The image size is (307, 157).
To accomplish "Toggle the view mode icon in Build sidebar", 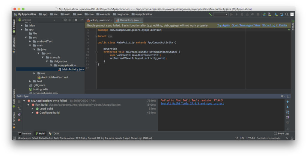I will (19, 108).
